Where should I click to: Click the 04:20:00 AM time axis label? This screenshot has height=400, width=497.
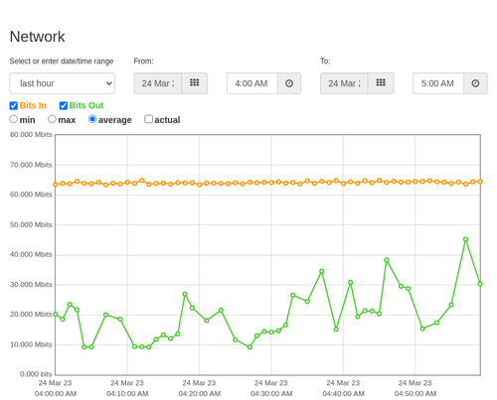199,394
